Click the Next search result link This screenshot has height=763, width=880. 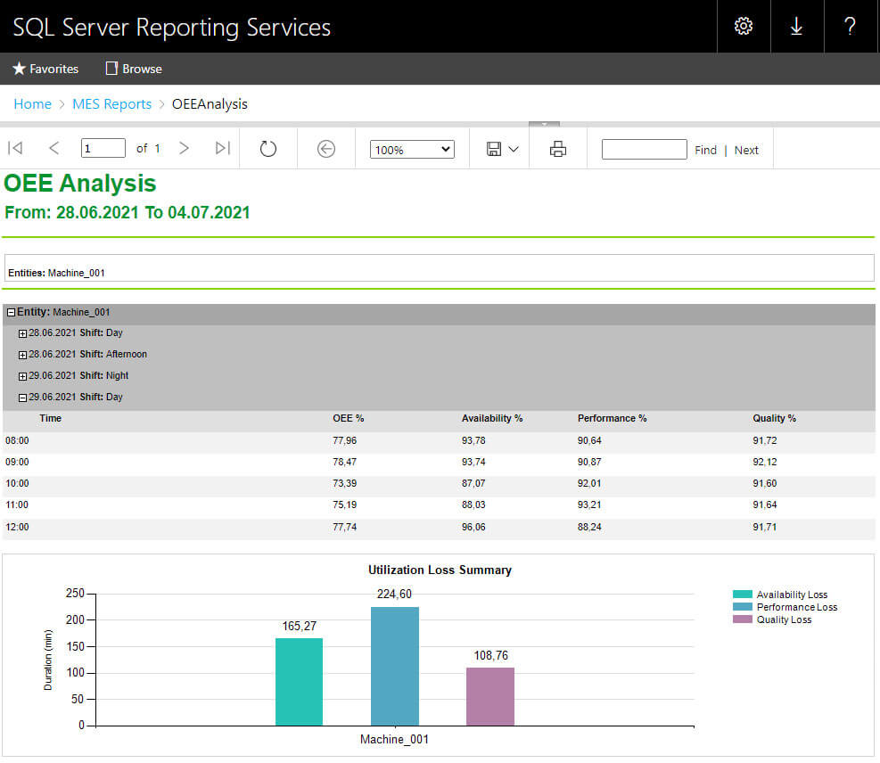[x=746, y=151]
